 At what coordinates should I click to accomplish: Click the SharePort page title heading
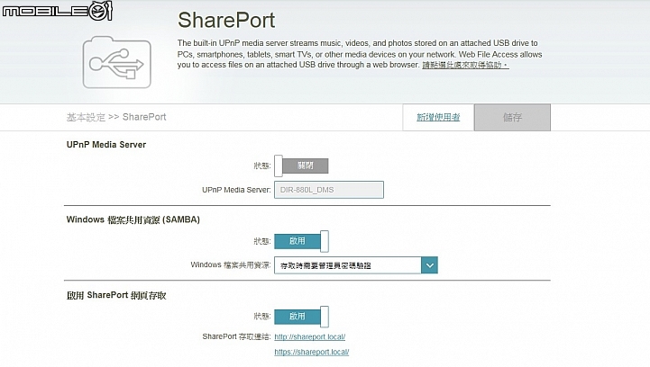[x=226, y=20]
